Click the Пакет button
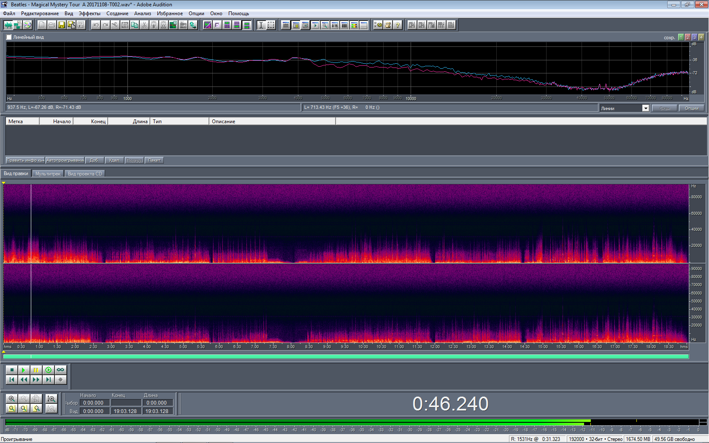 tap(154, 160)
